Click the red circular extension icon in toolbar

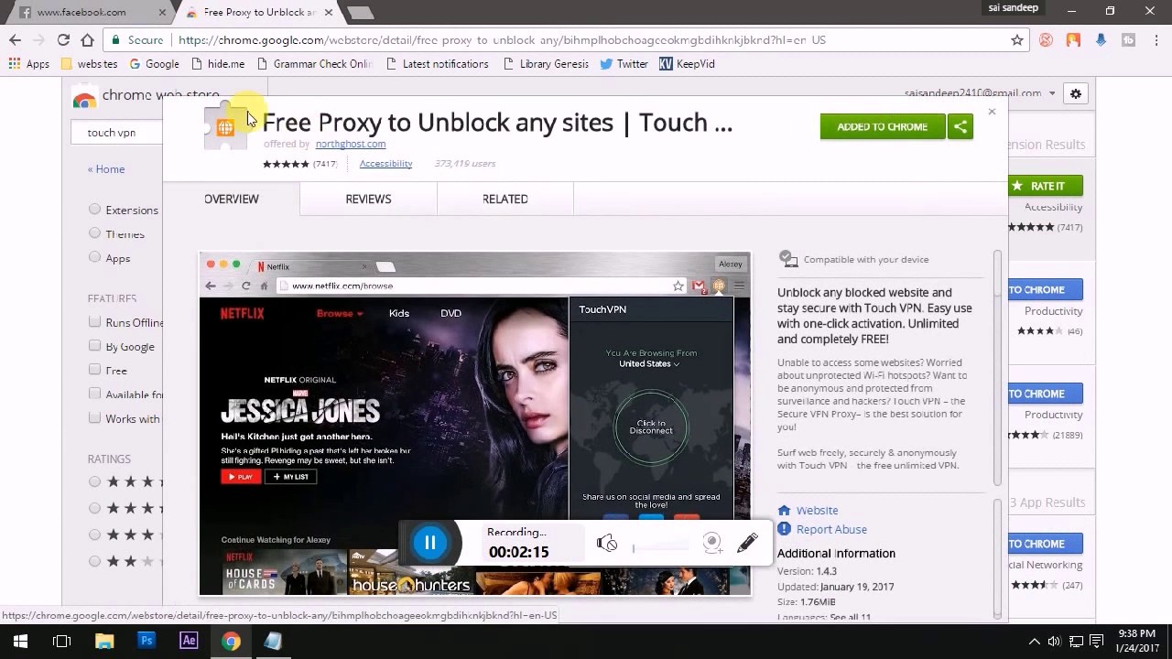click(x=1046, y=39)
